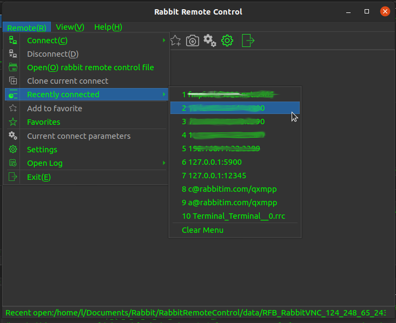Open the Remote(R) menu
Viewport: 396px width, 323px height.
(x=27, y=27)
